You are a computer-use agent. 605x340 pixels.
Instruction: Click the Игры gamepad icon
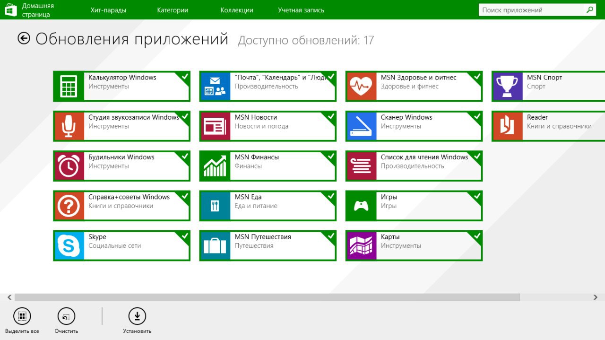click(362, 206)
